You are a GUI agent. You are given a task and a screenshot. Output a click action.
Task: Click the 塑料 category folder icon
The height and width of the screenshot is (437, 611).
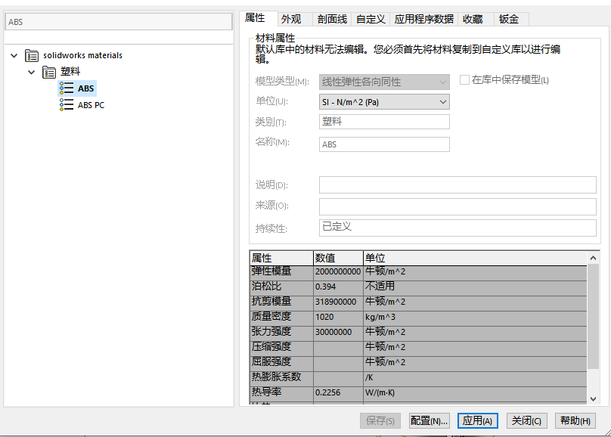pos(49,72)
